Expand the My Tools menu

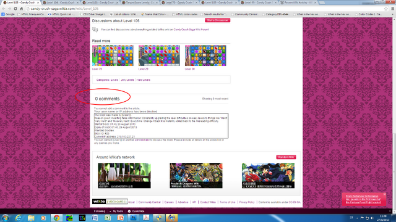click(x=117, y=211)
